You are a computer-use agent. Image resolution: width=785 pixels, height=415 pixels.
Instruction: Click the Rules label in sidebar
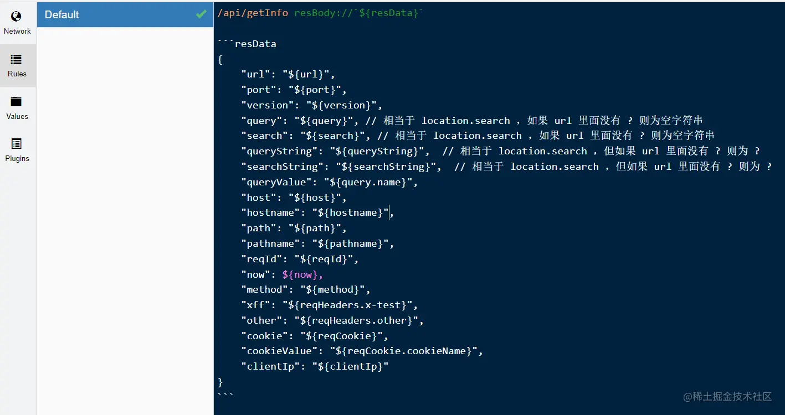click(17, 74)
